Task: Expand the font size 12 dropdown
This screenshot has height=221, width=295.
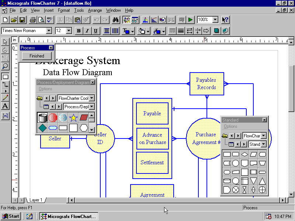Action: click(x=69, y=31)
